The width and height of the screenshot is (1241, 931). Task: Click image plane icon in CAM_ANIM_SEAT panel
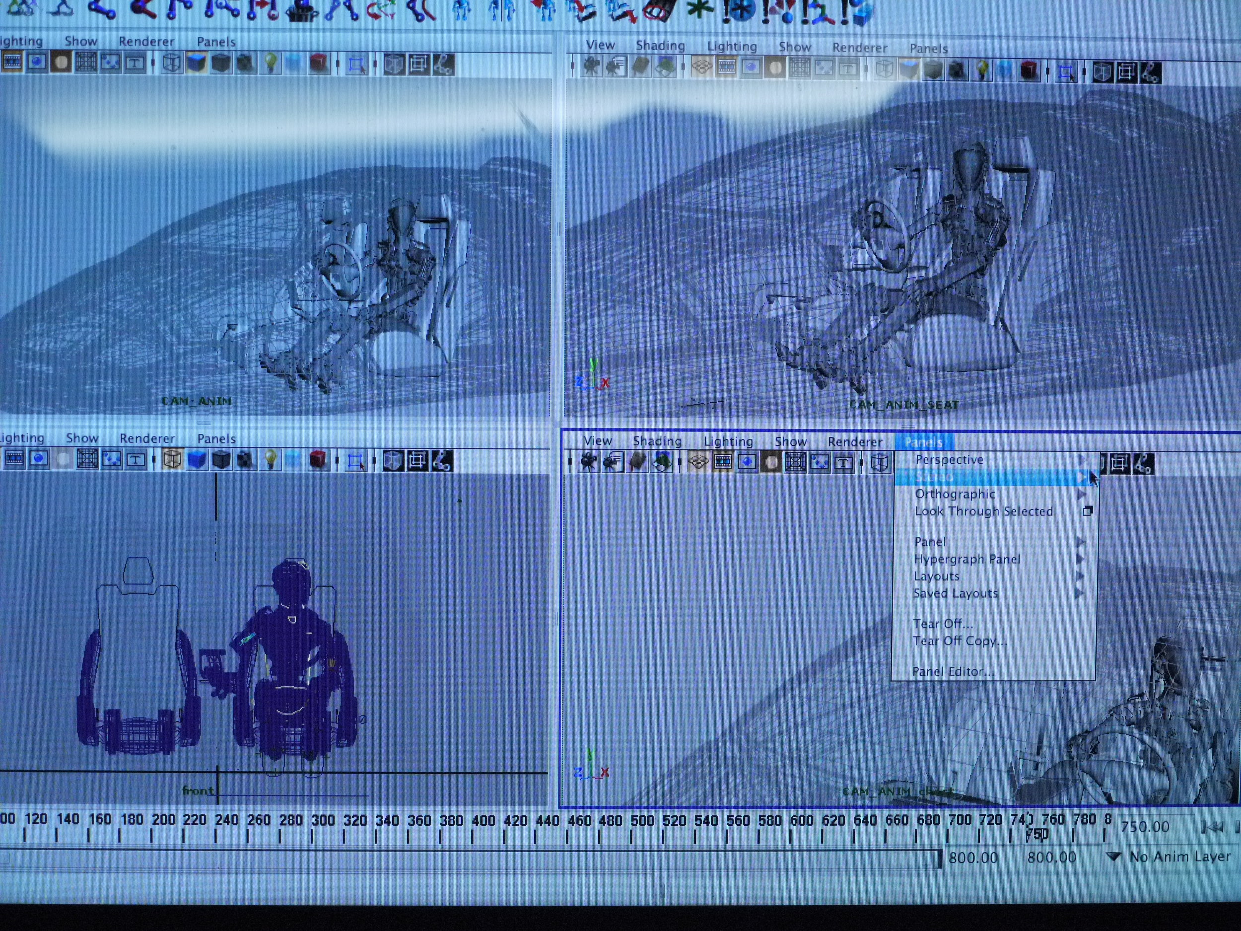click(x=665, y=68)
